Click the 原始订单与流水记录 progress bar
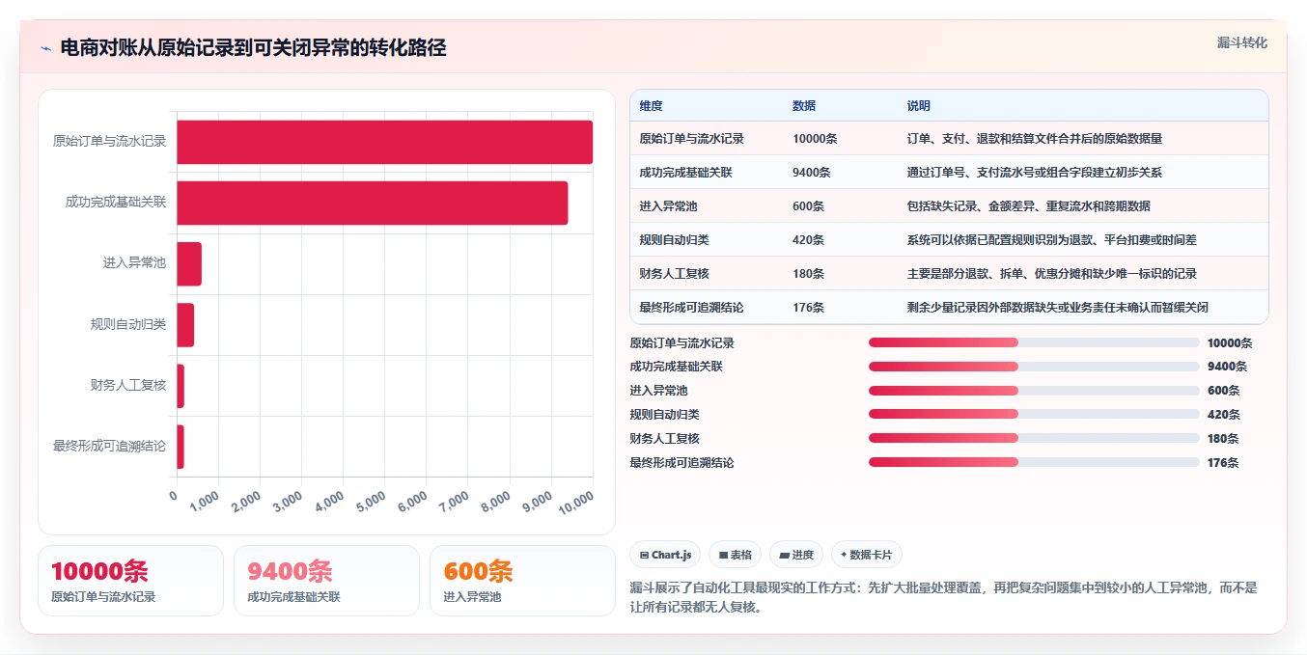This screenshot has width=1307, height=655. 1034,342
